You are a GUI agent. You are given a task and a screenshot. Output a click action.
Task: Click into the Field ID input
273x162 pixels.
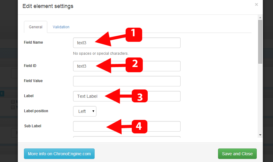click(x=127, y=66)
